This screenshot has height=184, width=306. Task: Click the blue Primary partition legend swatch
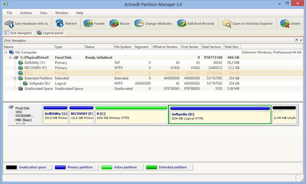60,167
